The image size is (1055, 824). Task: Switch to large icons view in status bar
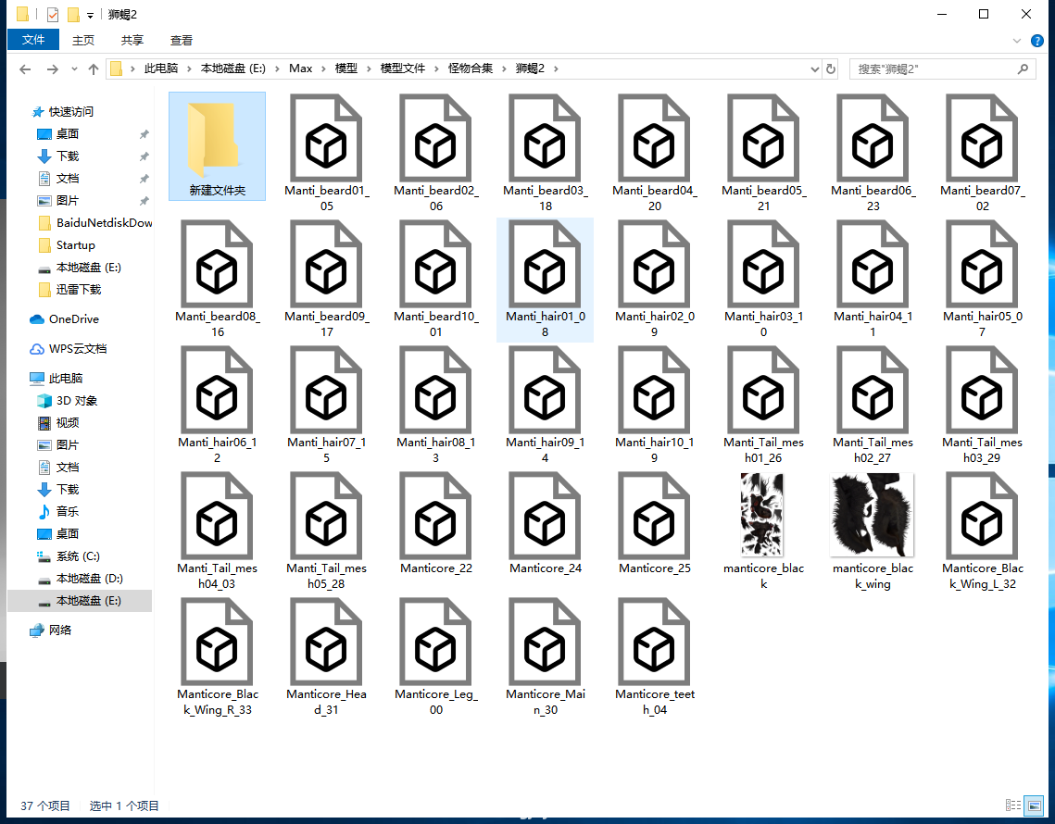[x=1036, y=805]
